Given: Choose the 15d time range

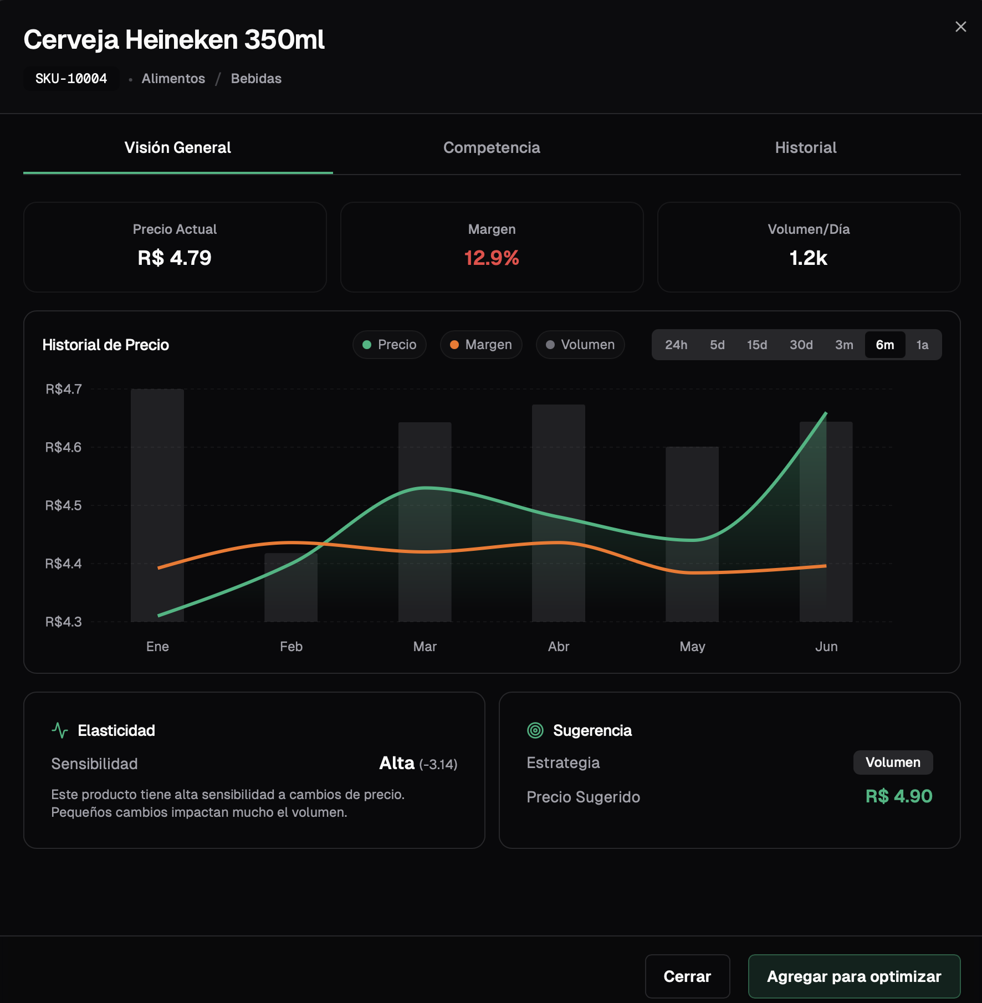Looking at the screenshot, I should coord(757,345).
